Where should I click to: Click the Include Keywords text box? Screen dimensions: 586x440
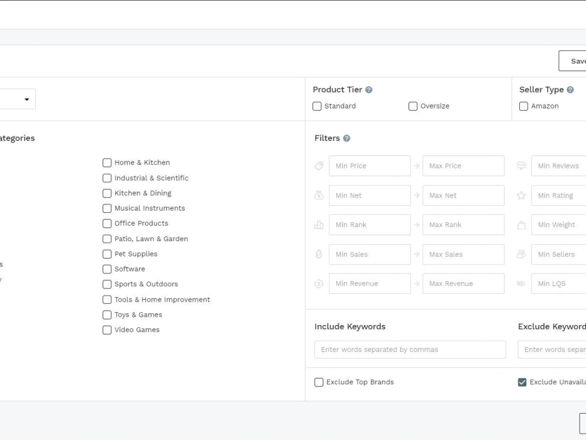pyautogui.click(x=410, y=350)
